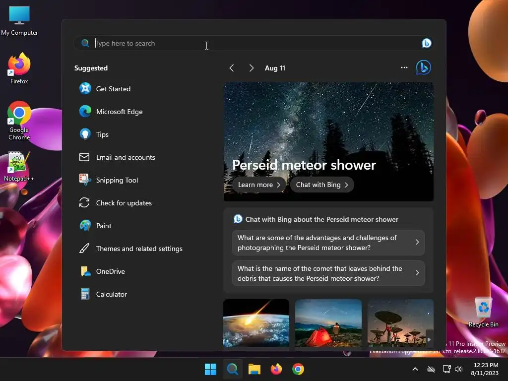This screenshot has height=381, width=508.
Task: Select the Recycle Bin desktop icon
Action: [483, 313]
